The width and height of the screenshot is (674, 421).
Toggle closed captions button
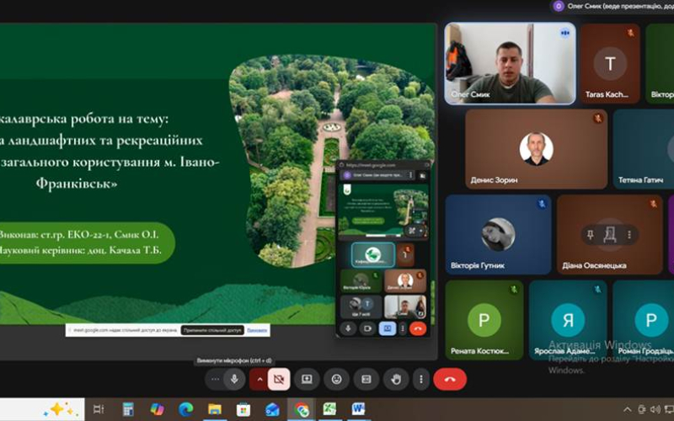click(x=366, y=380)
